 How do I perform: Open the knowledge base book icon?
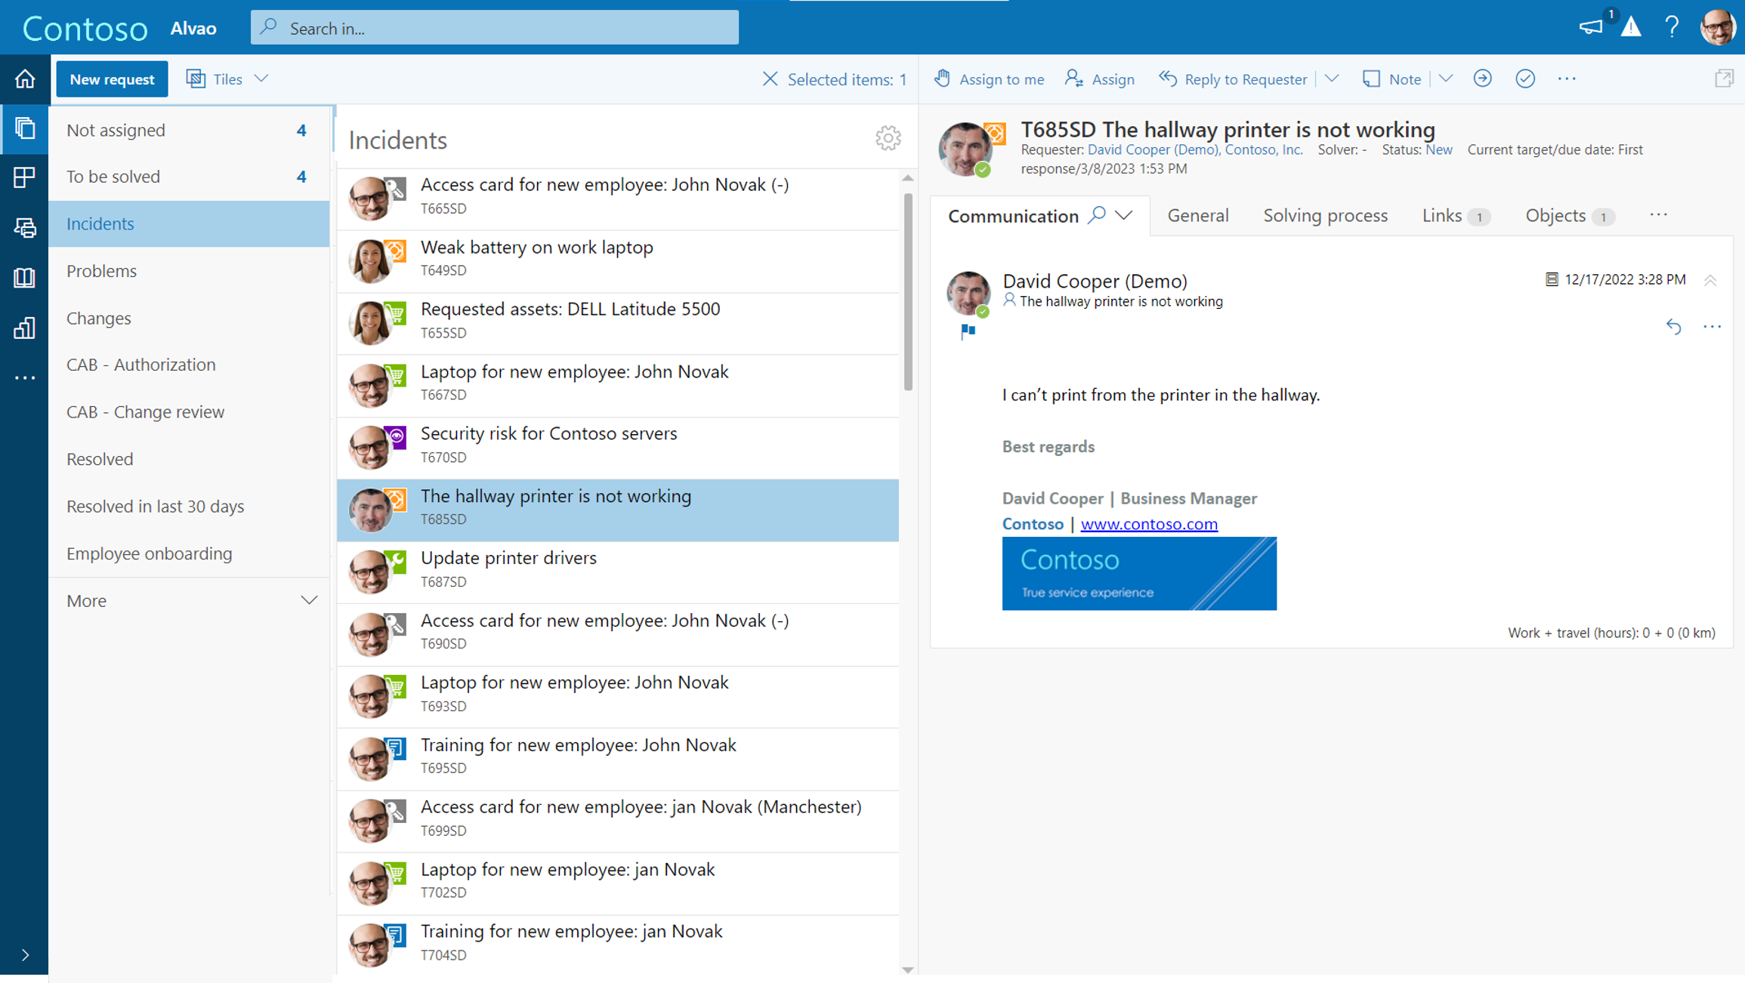(24, 277)
